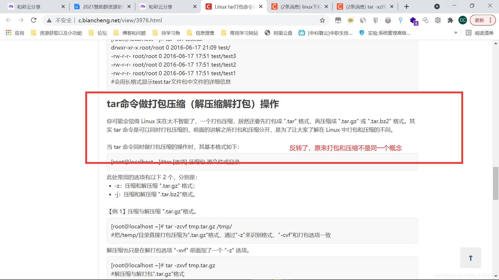Open the 论坛 bookmark folder
Viewport: 499px width, 280px height.
(x=98, y=33)
